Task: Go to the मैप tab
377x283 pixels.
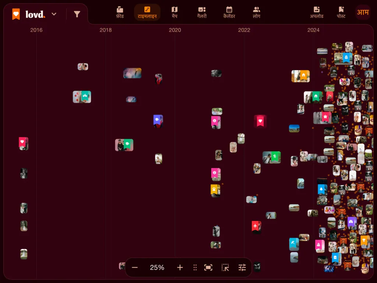Action: click(175, 13)
